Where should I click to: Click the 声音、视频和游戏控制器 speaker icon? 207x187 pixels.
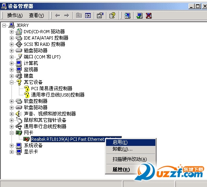click(19, 114)
